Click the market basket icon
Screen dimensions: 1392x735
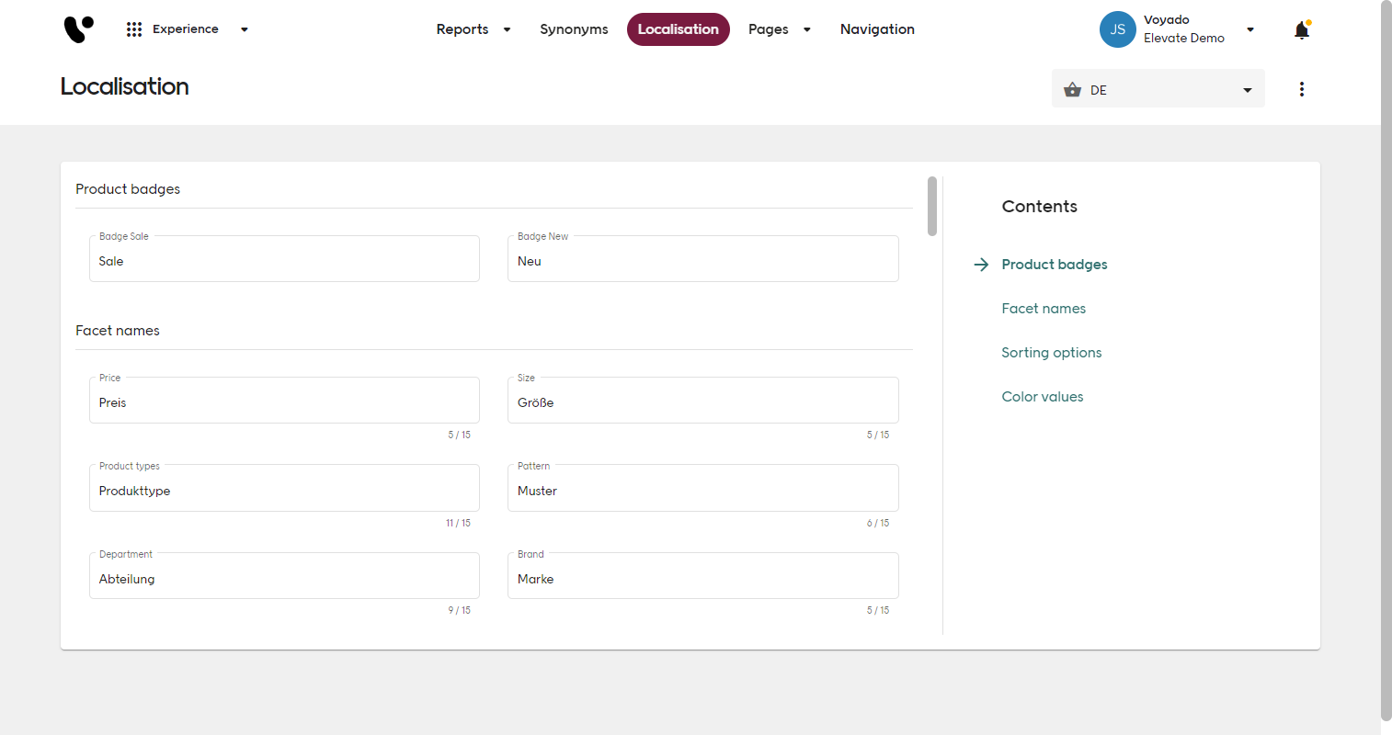[x=1072, y=90]
